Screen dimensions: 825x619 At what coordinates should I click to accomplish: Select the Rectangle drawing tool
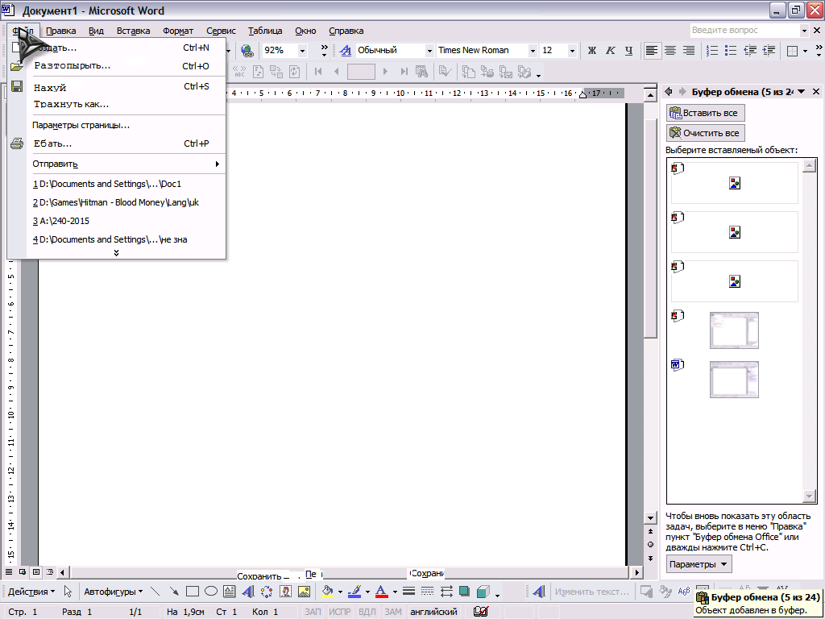click(x=192, y=592)
